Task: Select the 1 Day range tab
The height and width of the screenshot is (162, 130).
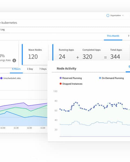Action: [30, 69]
